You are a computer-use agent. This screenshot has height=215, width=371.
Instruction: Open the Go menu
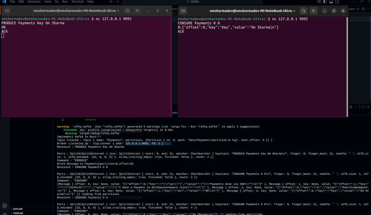click(x=57, y=2)
